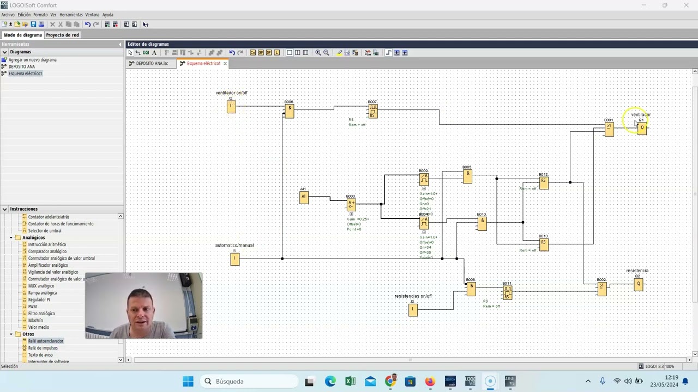Click the Valor medio instruction
This screenshot has width=698, height=392.
click(39, 327)
